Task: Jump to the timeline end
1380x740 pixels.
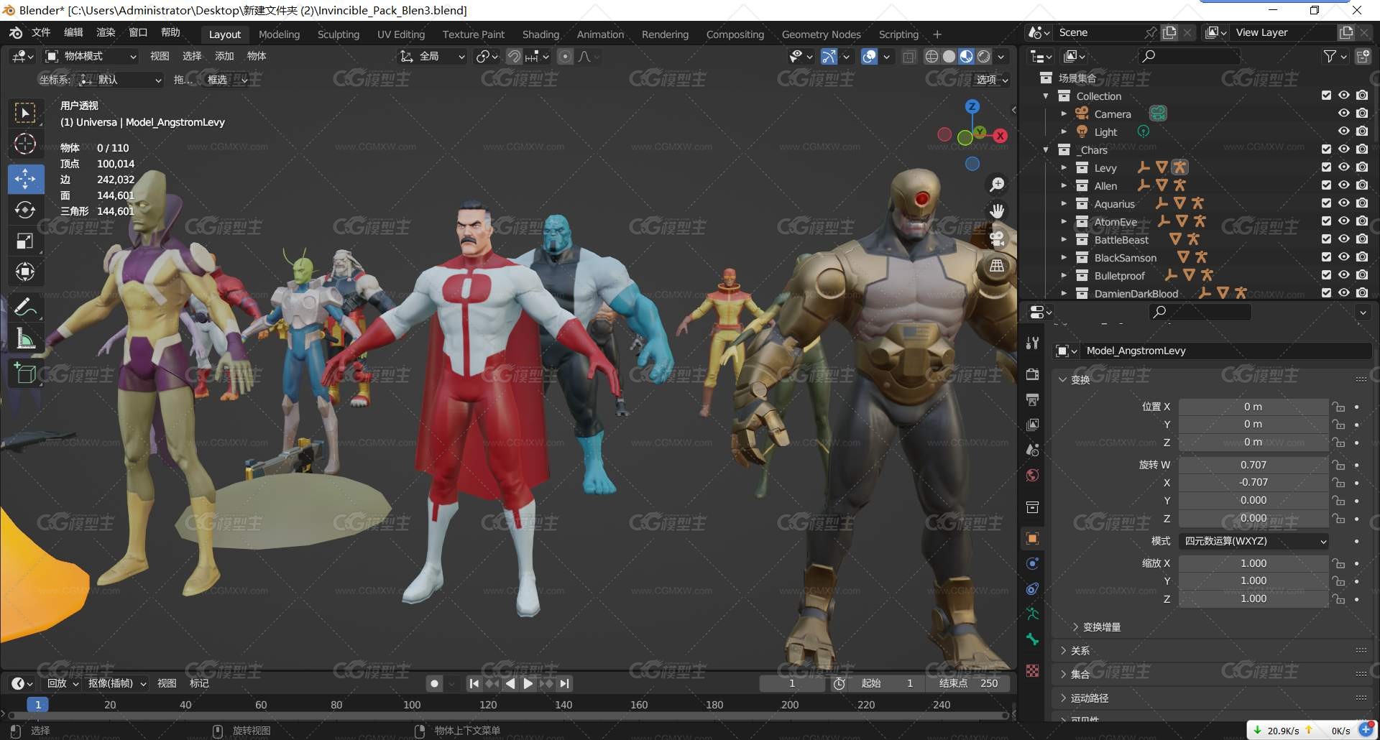Action: [565, 683]
